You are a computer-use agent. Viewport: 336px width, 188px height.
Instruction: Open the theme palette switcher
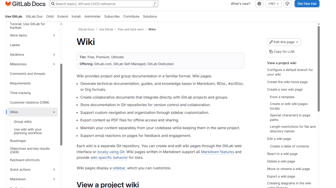[287, 4]
